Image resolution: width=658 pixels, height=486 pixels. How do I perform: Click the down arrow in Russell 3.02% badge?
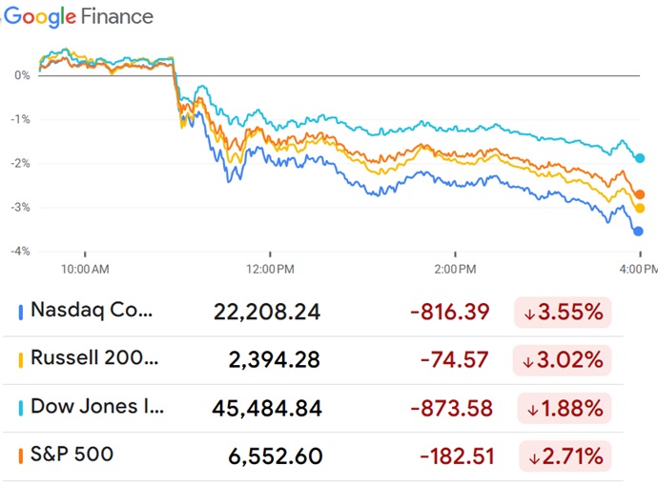pos(527,360)
